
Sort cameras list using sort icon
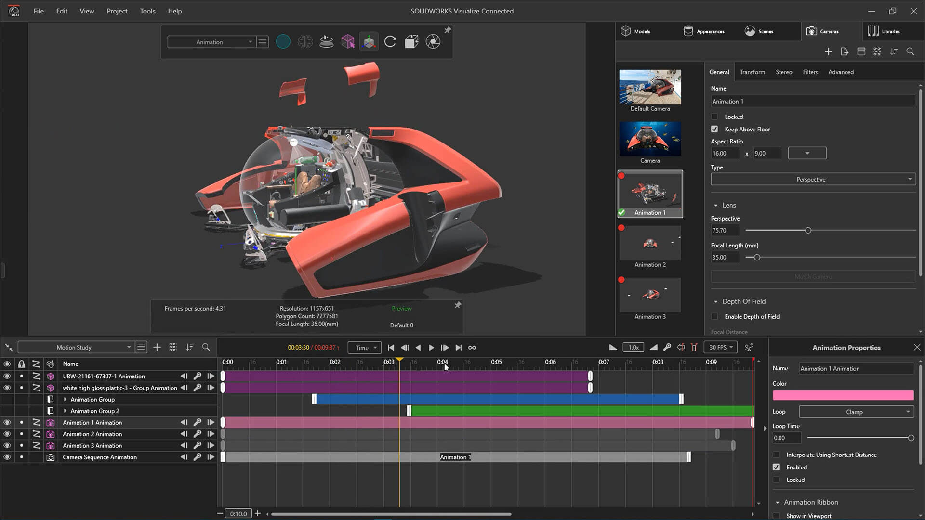tap(894, 52)
